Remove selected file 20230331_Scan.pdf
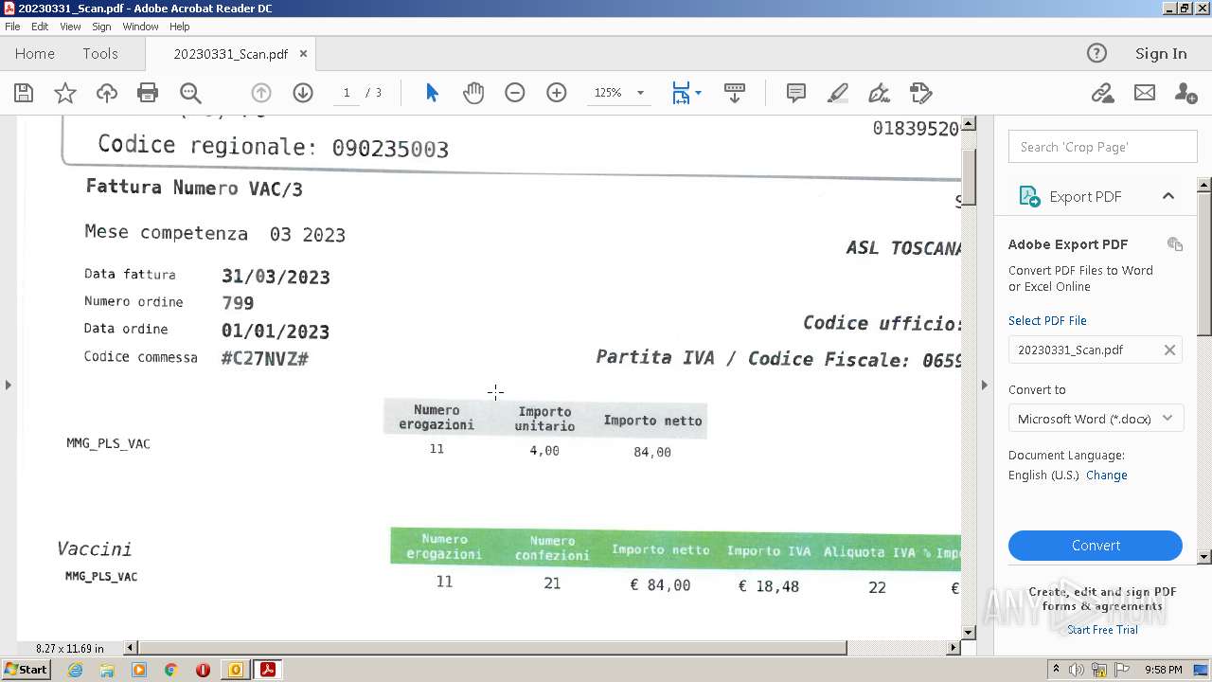The image size is (1212, 682). 1169,350
